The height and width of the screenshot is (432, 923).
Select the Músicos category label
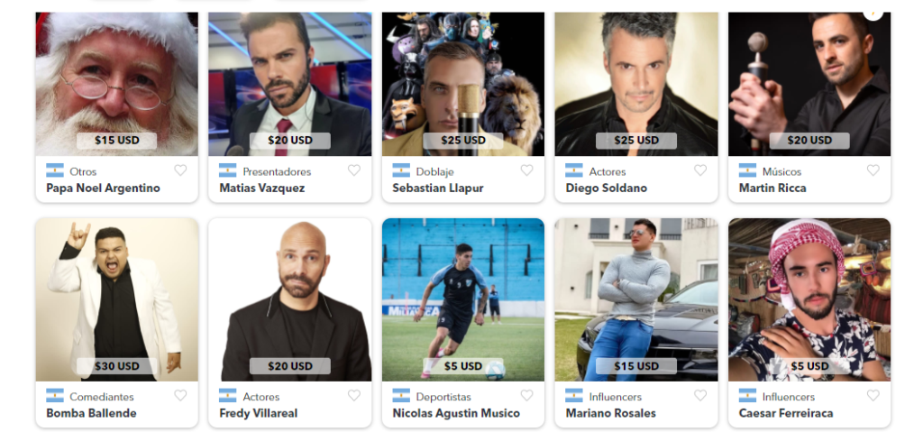click(x=781, y=171)
